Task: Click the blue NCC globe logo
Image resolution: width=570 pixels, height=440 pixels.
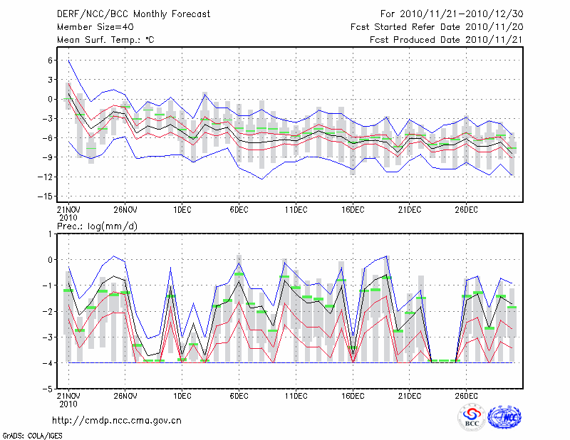Action: click(504, 417)
